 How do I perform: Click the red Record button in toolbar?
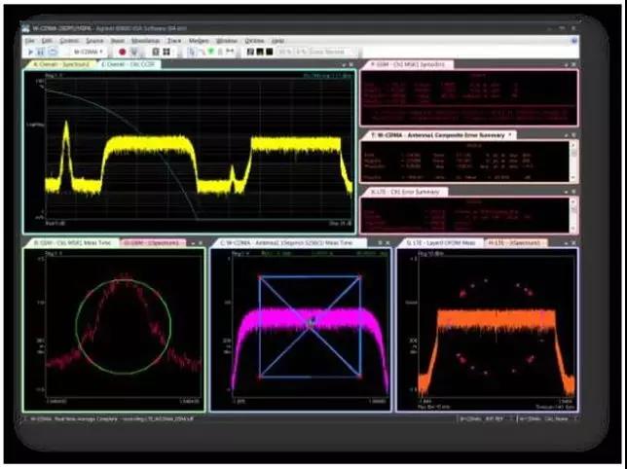coord(122,52)
